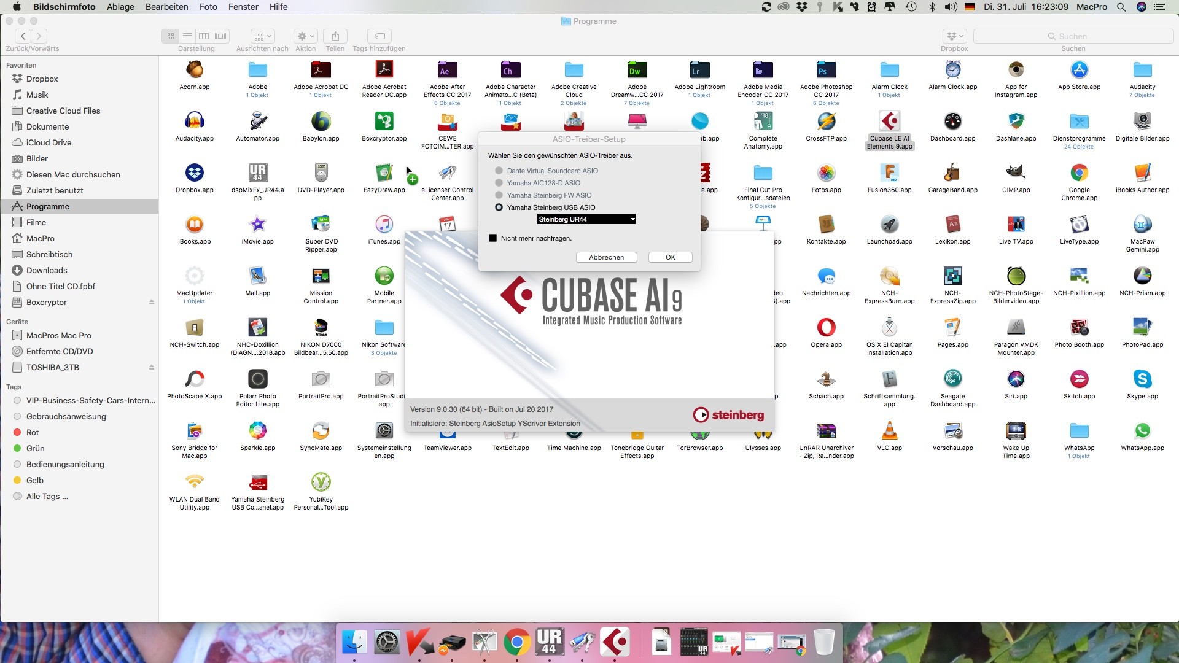
Task: Open Dropbox toolbar dropdown
Action: [954, 36]
